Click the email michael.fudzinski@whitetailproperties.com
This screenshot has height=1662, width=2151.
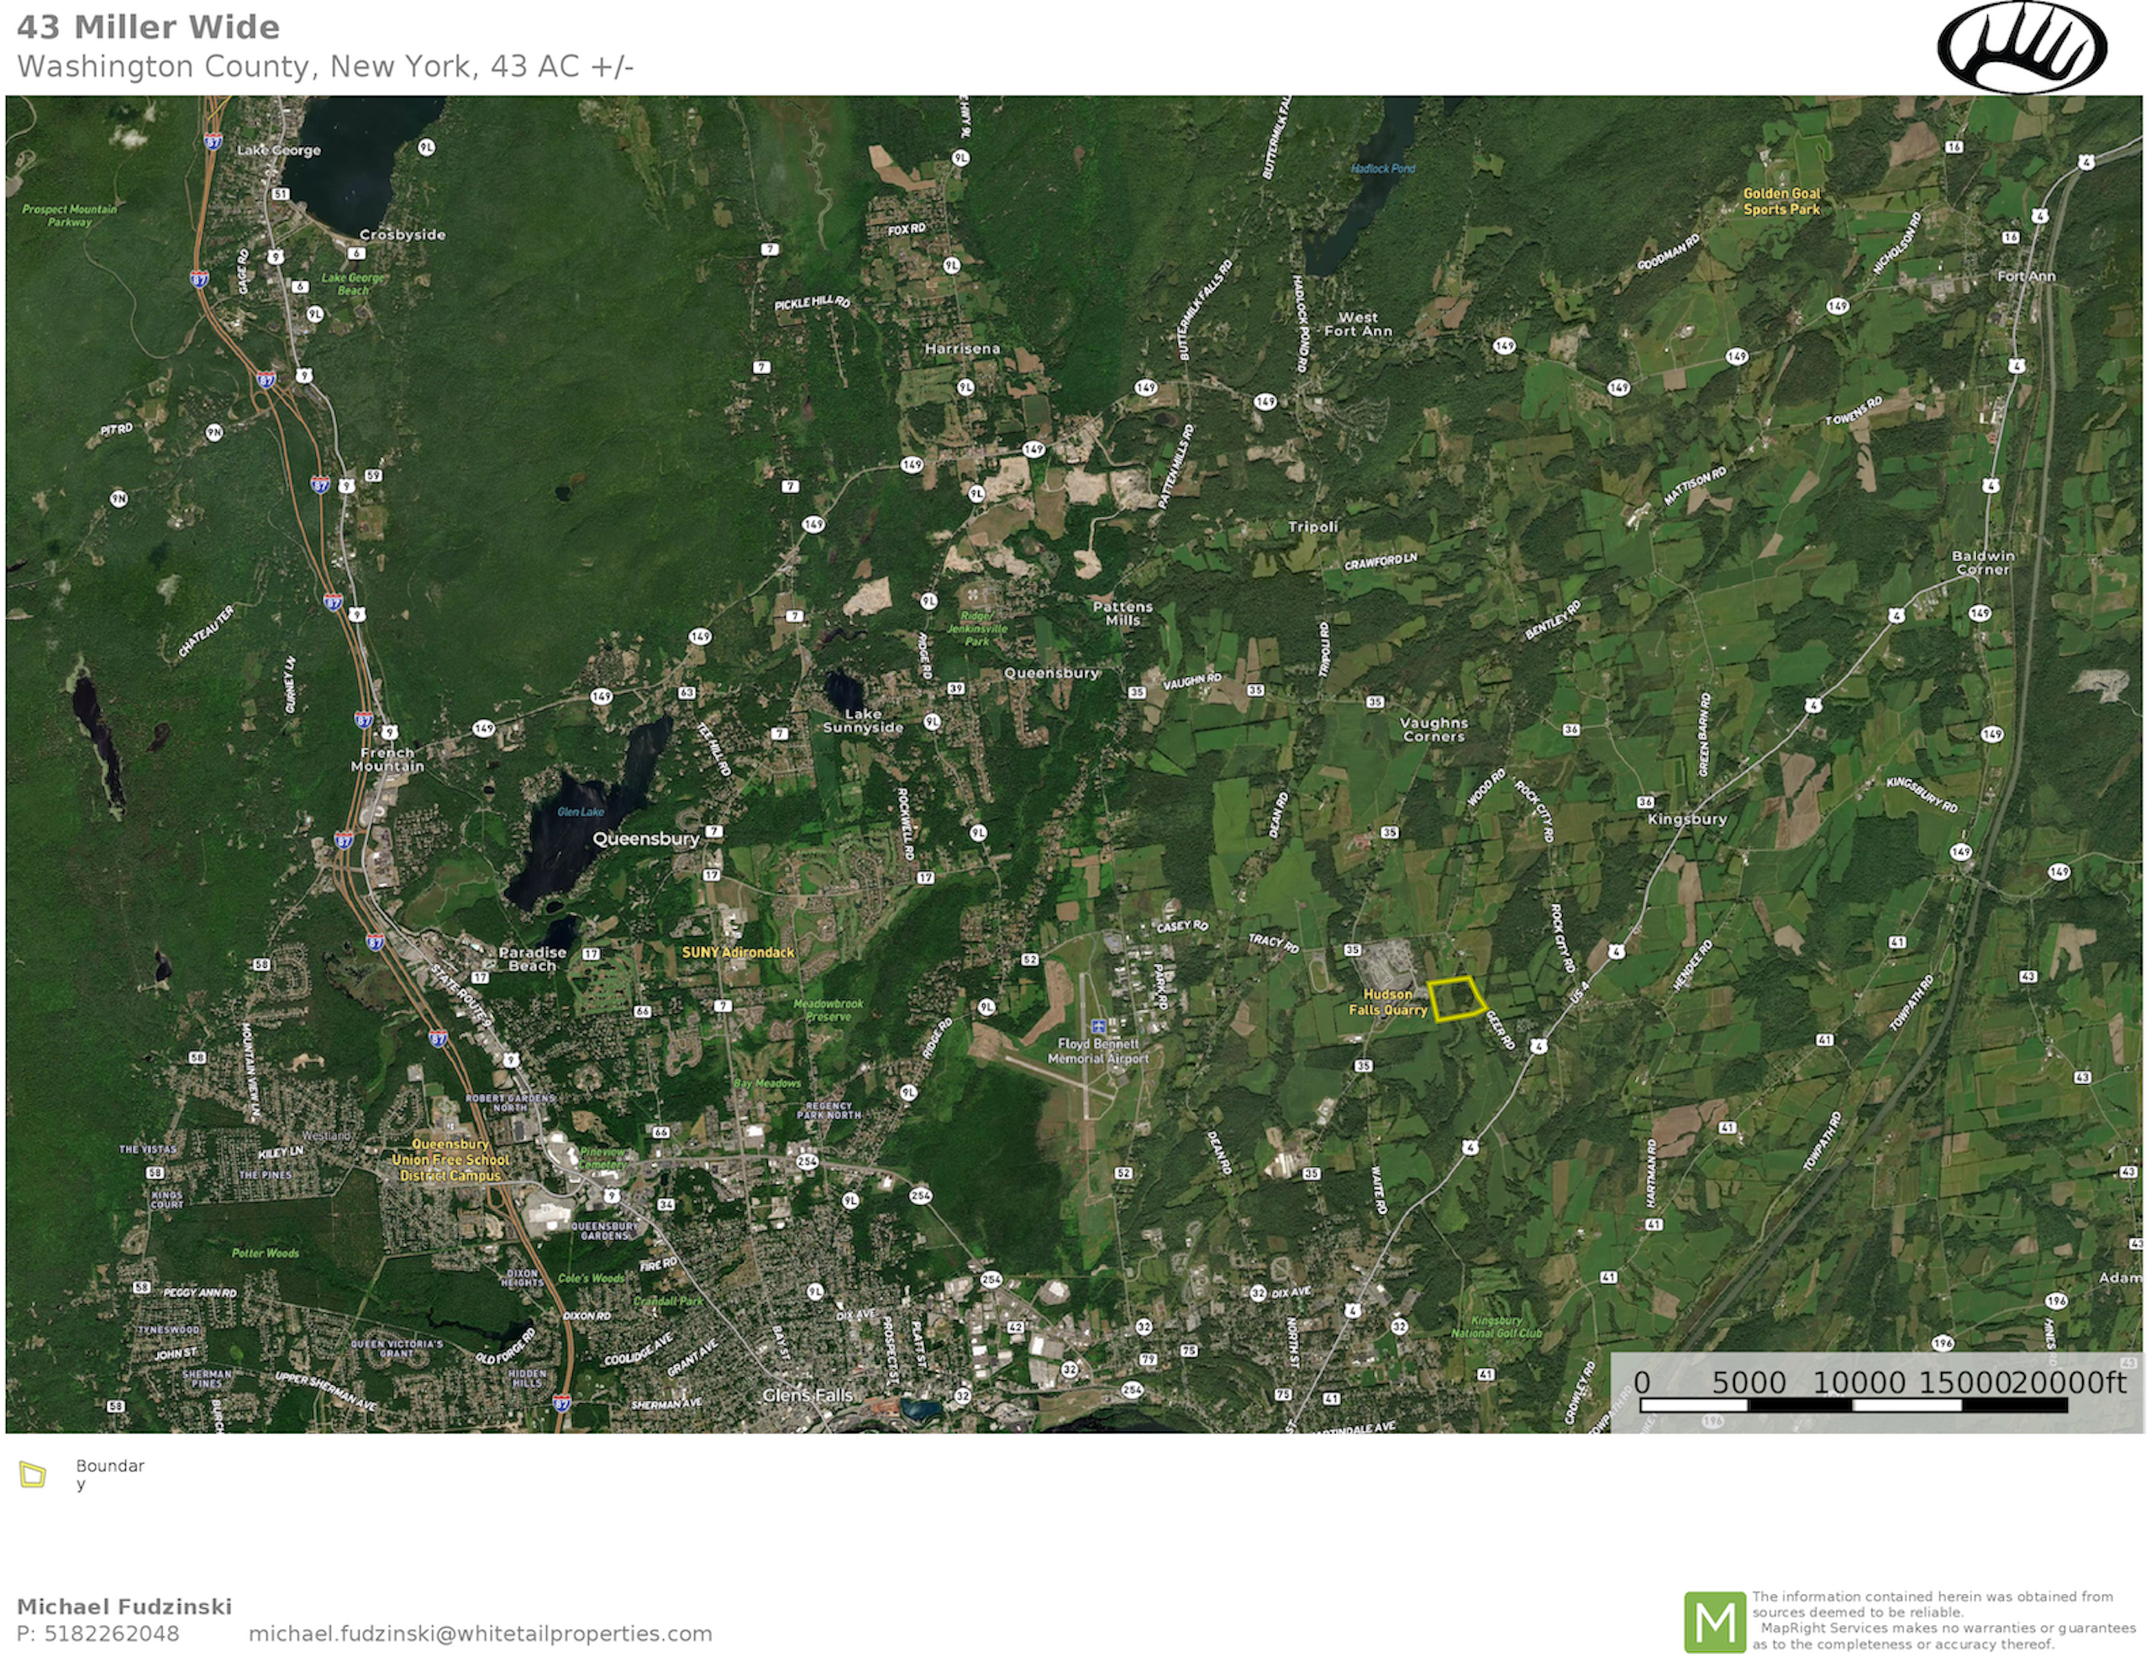click(x=480, y=1633)
